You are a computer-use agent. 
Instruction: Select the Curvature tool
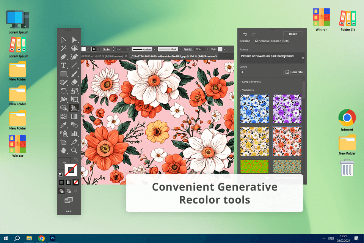click(x=74, y=57)
